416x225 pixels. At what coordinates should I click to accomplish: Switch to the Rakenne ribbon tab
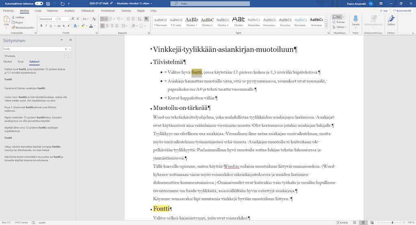[x=52, y=11]
